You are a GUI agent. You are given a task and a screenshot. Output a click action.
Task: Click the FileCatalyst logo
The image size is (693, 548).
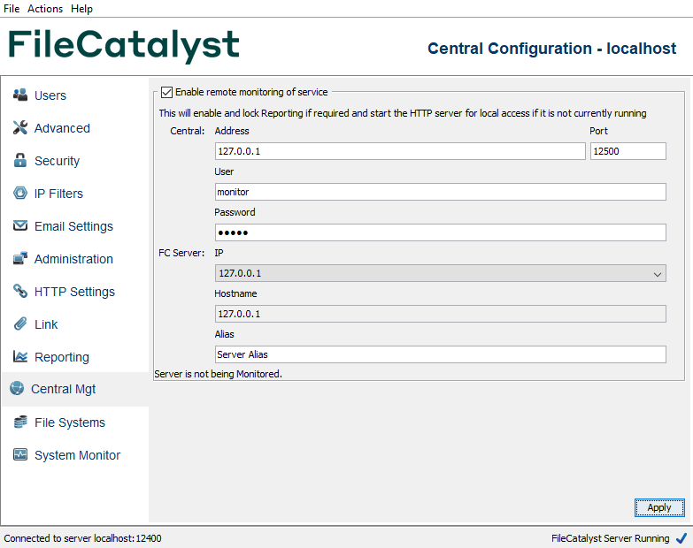[x=124, y=45]
